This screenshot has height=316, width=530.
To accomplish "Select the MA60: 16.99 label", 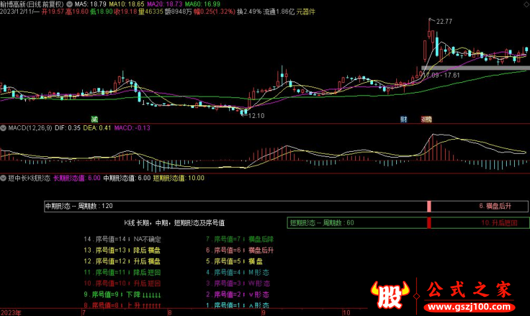I will tap(203, 5).
